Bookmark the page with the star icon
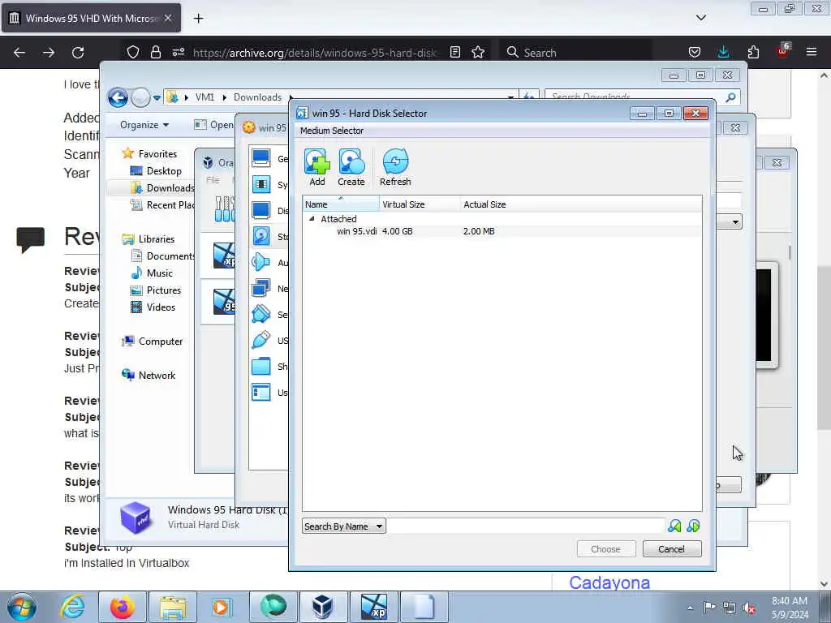Image resolution: width=831 pixels, height=623 pixels. (478, 52)
